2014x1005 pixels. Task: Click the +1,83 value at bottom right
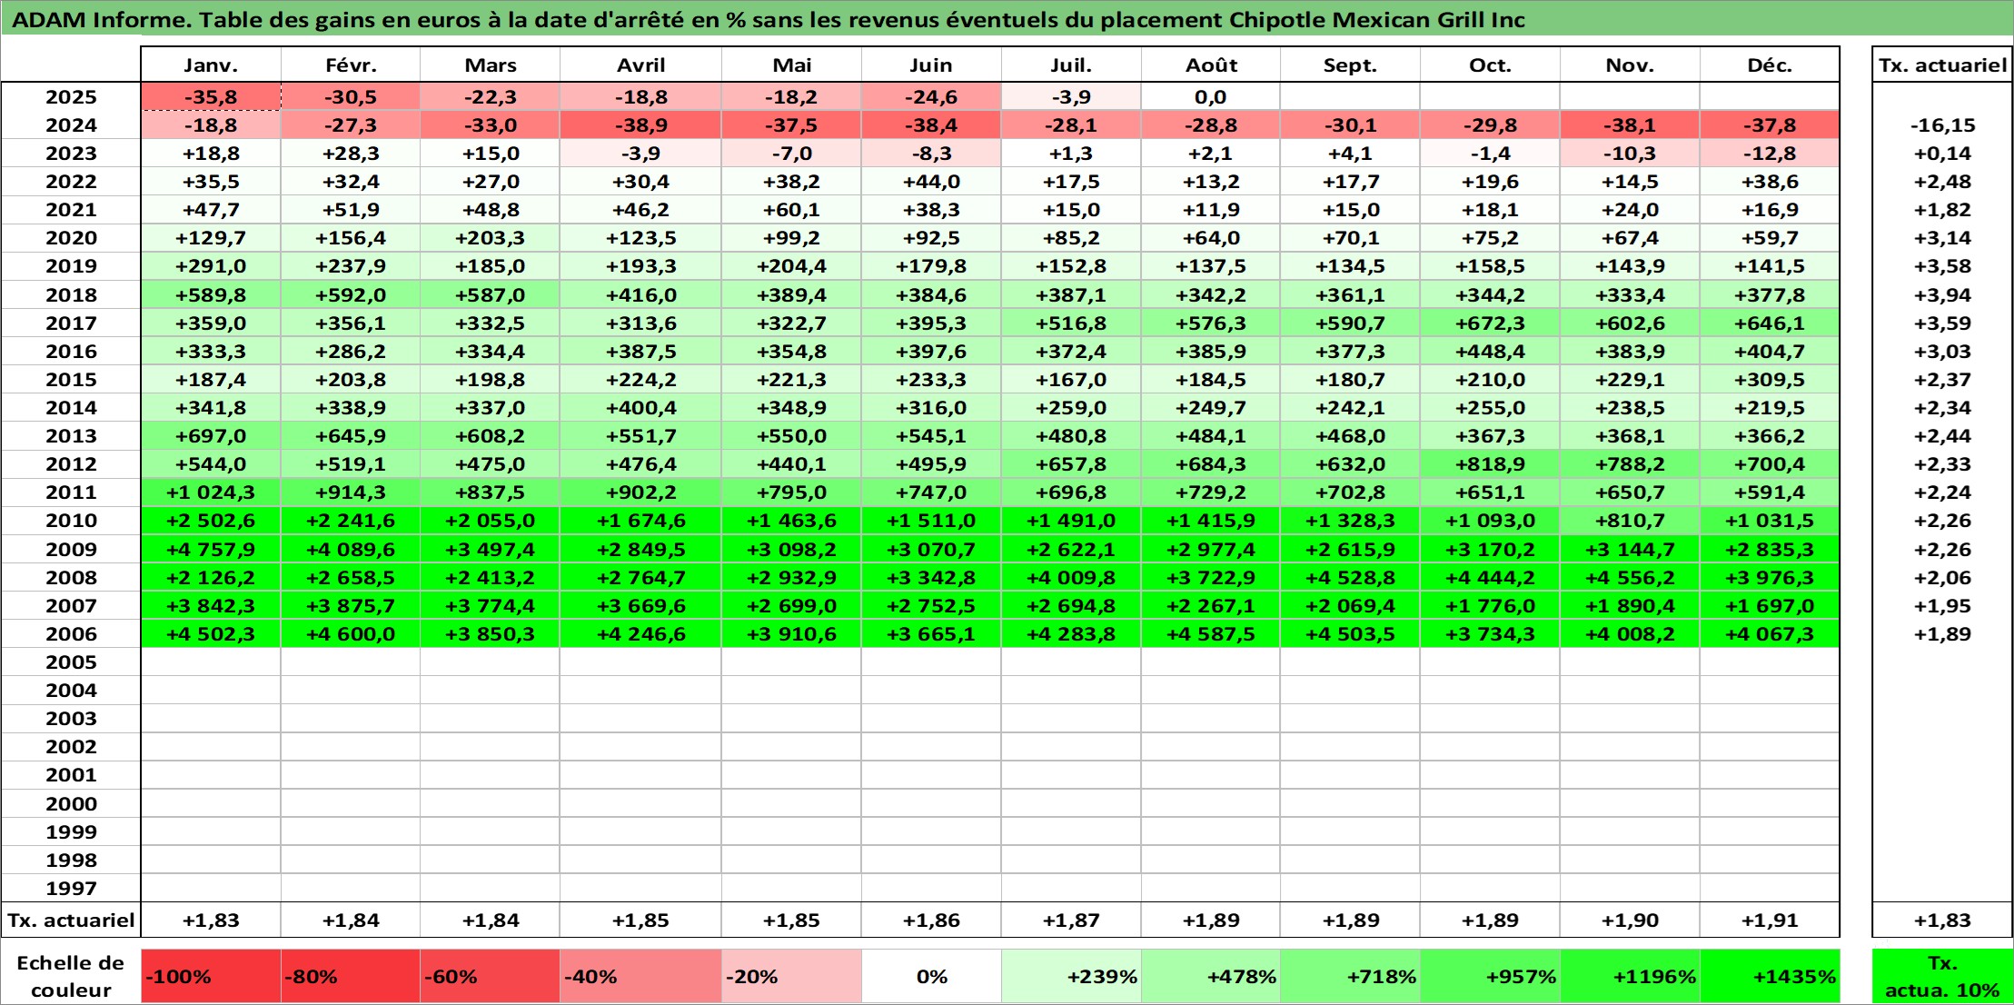1942,920
